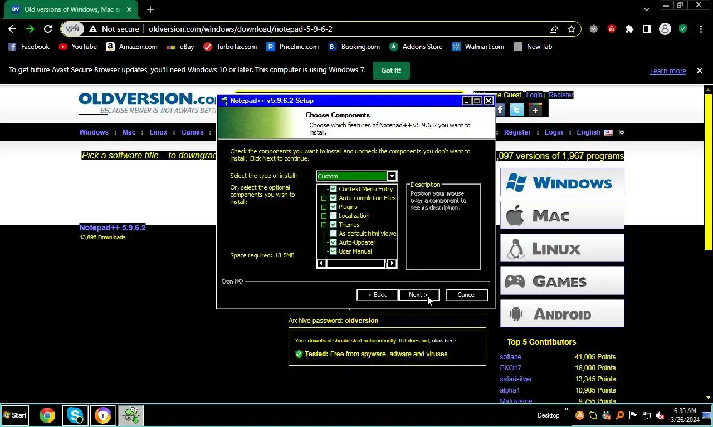Cancel the Notepad++ Setup
The width and height of the screenshot is (713, 427).
467,295
